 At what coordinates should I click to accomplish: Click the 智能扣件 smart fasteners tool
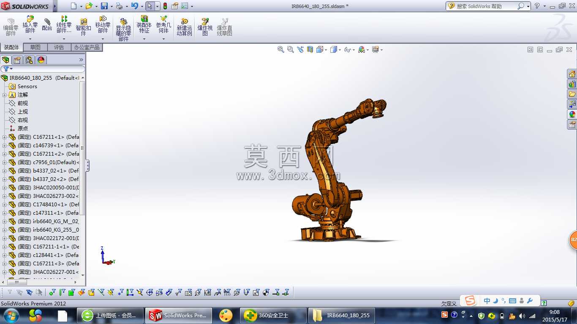pos(83,27)
